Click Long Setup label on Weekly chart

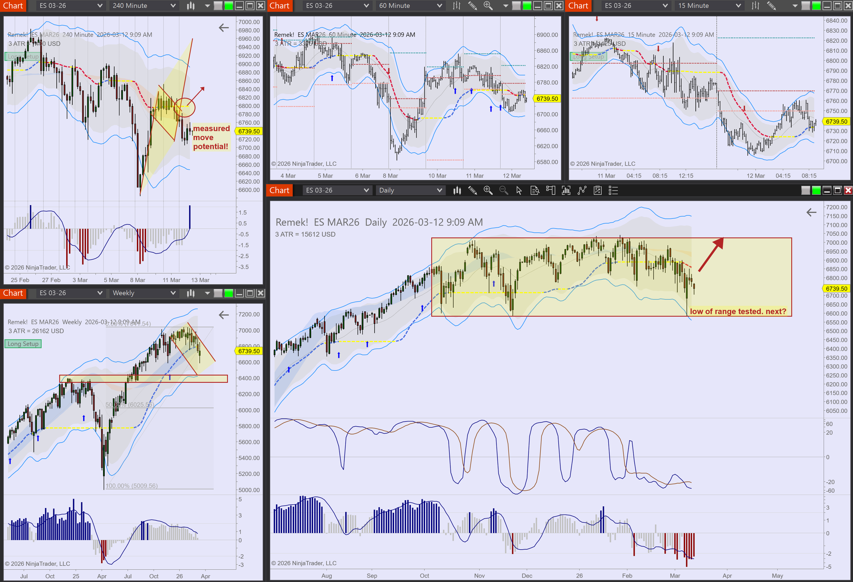(23, 343)
